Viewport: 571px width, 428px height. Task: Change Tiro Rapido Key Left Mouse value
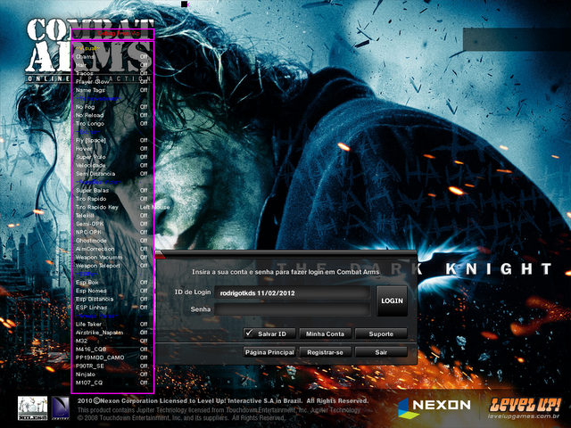click(x=154, y=207)
